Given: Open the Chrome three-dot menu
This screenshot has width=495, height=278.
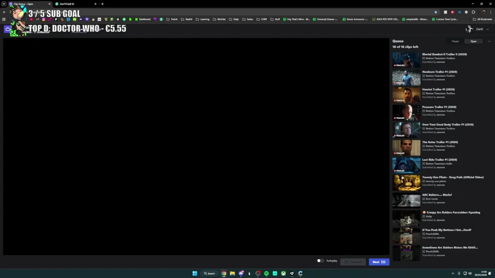Looking at the screenshot, I should click(x=490, y=12).
